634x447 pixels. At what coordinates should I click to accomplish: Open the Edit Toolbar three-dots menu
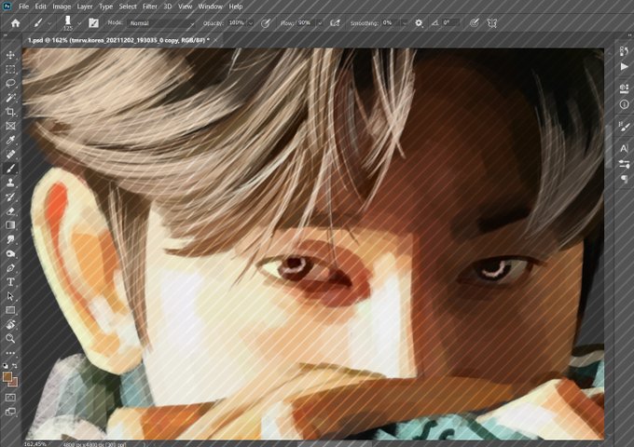tap(10, 353)
